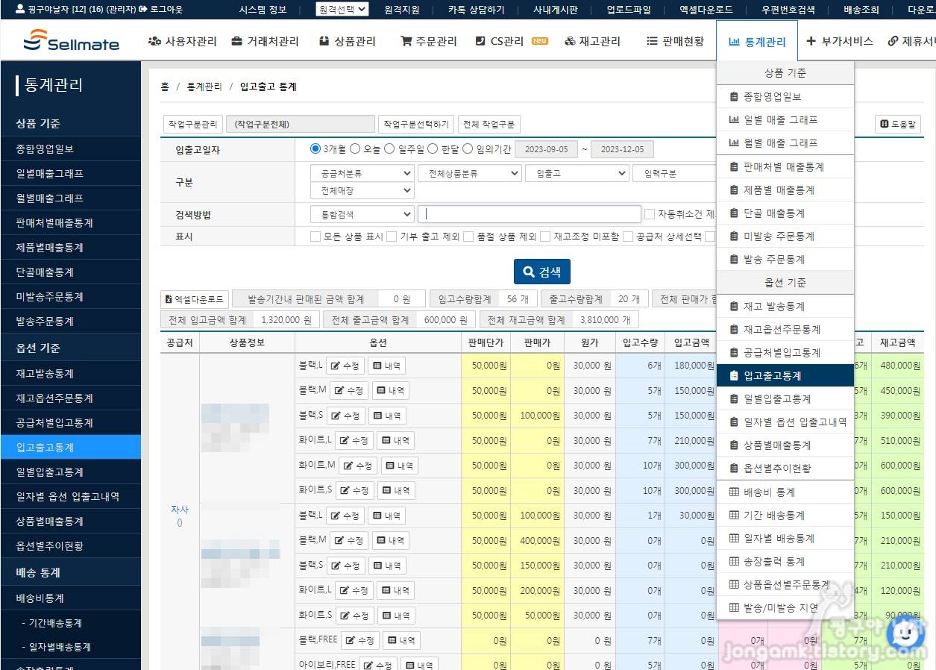Click the 엑셀다운로드 button above the table
936x670 pixels.
pyautogui.click(x=195, y=299)
